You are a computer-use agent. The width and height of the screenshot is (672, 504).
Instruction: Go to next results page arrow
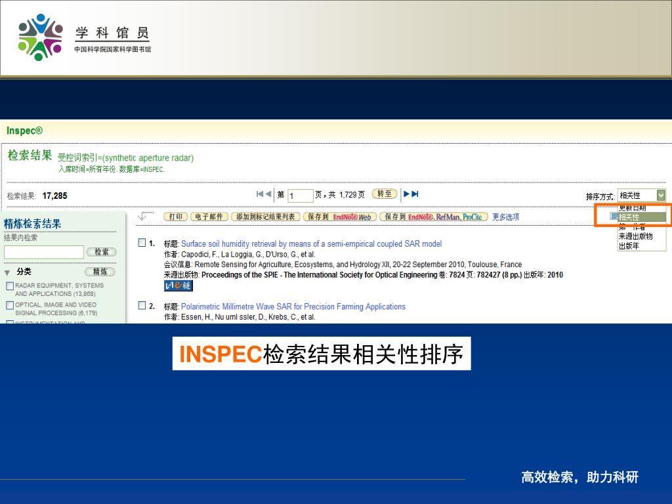[407, 194]
